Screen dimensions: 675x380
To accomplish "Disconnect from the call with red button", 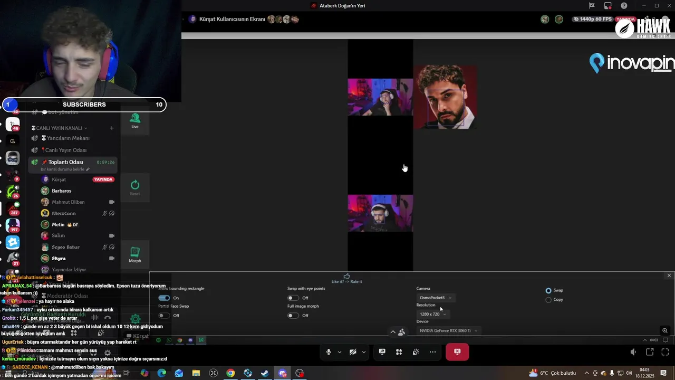I will 457,352.
